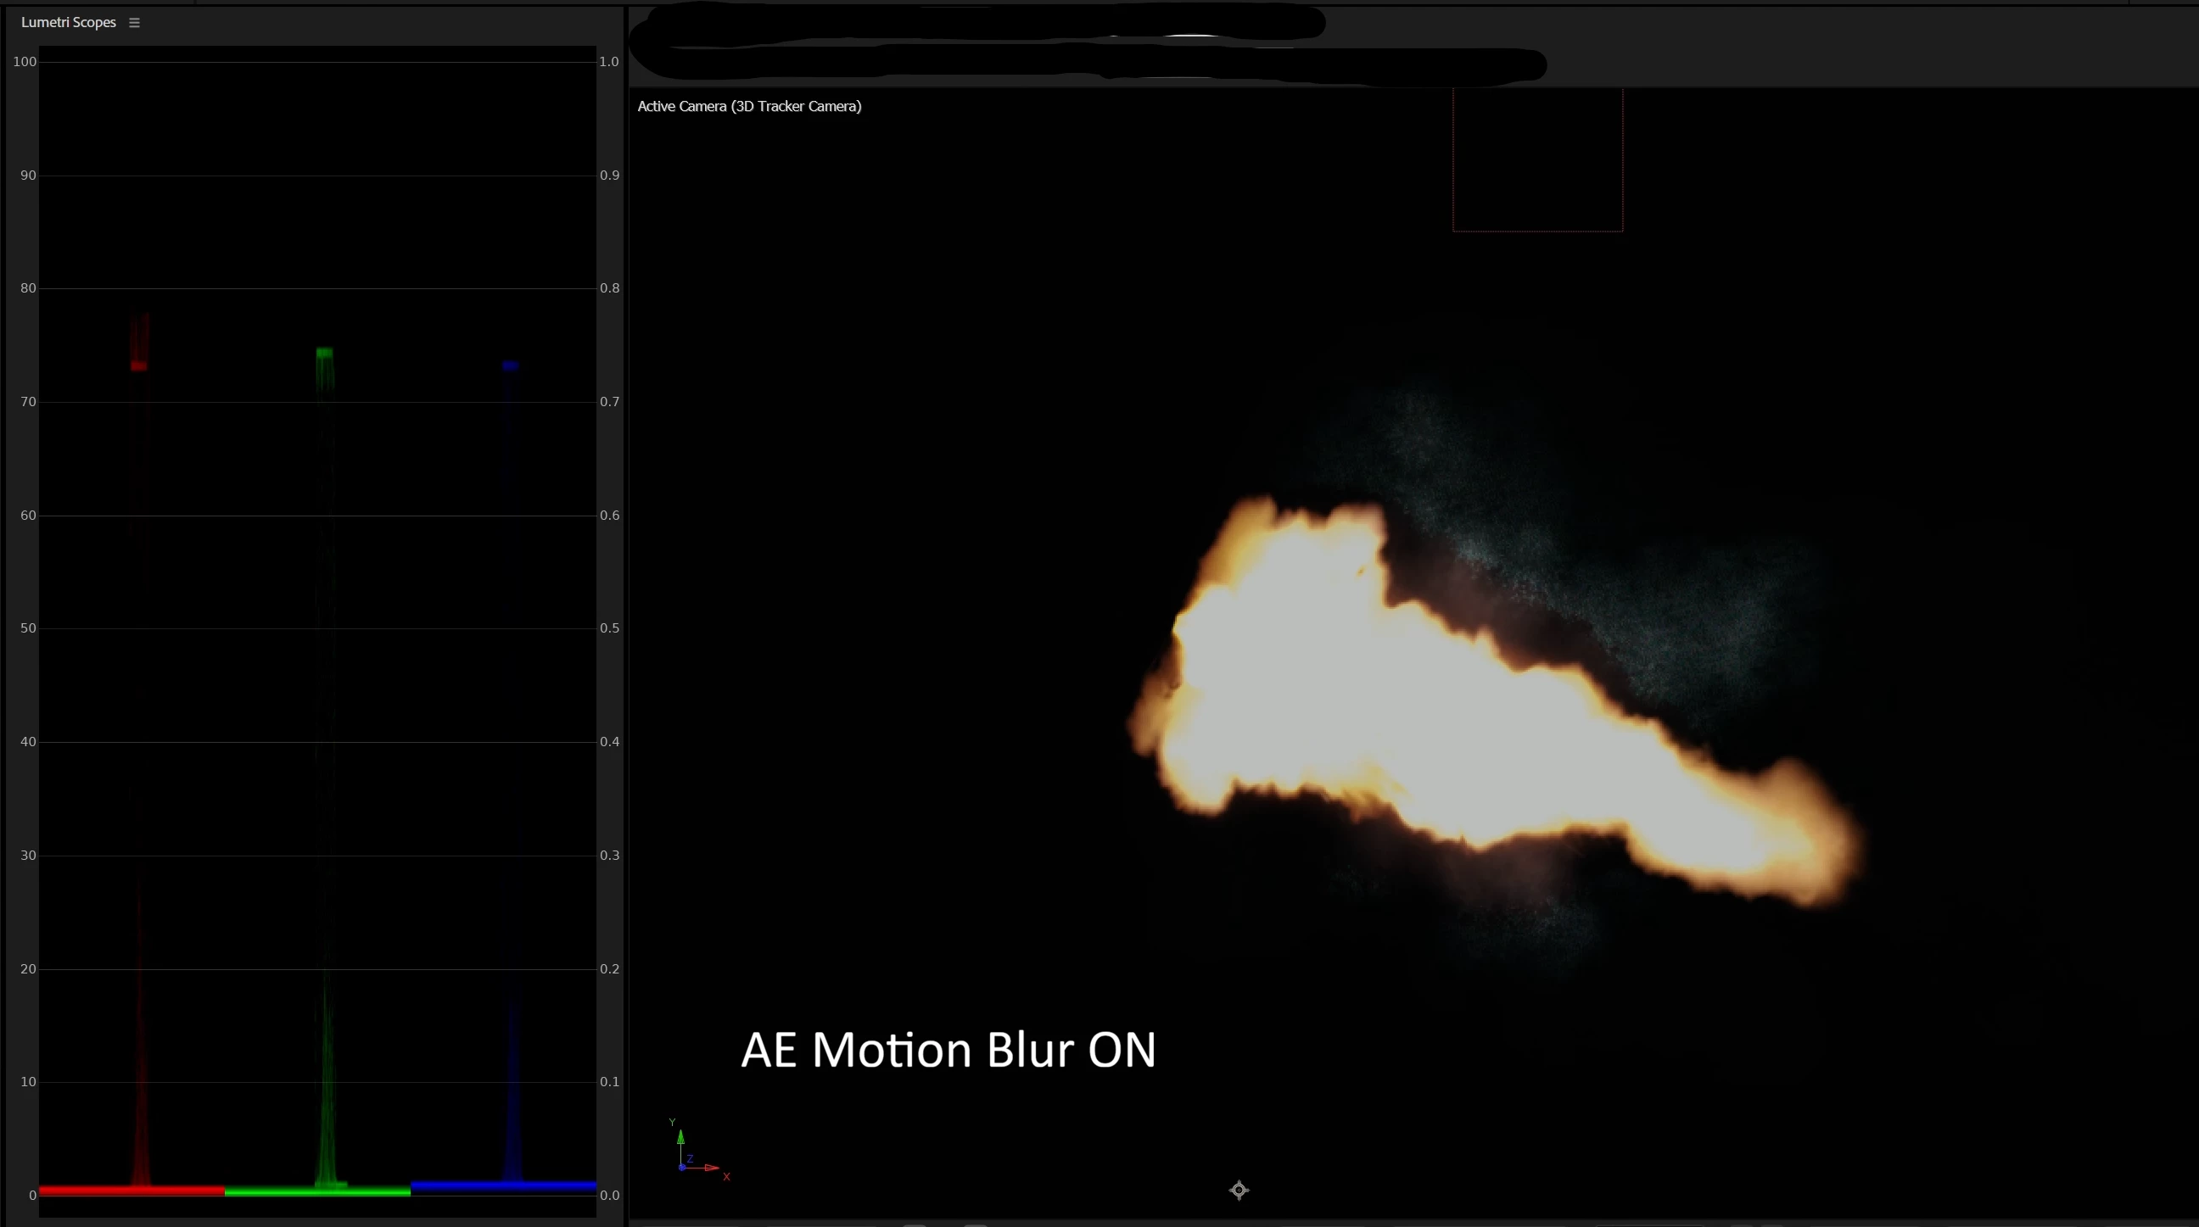The image size is (2199, 1227).
Task: Click the green channel peak in the RGB parade
Action: coord(324,353)
